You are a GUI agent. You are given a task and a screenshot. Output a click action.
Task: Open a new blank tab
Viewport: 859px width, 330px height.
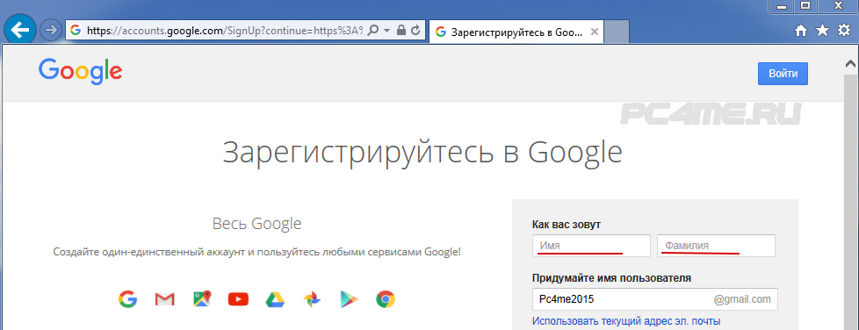click(617, 32)
